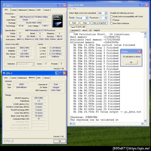151x151 pixels.
Task: Click the top CPU-Z title bar icon
Action: click(x=4, y=5)
